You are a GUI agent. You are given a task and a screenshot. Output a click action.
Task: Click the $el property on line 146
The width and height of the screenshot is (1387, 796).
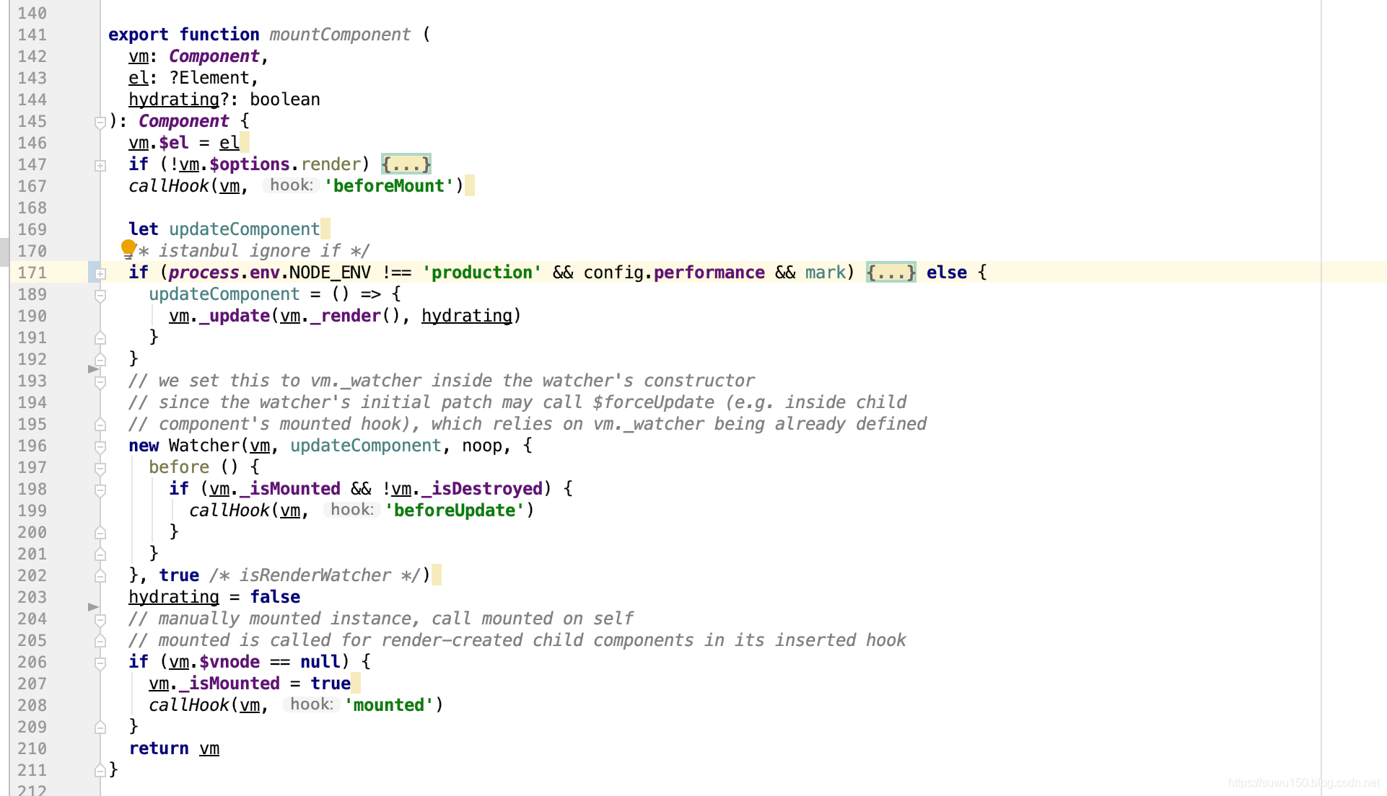(x=173, y=143)
